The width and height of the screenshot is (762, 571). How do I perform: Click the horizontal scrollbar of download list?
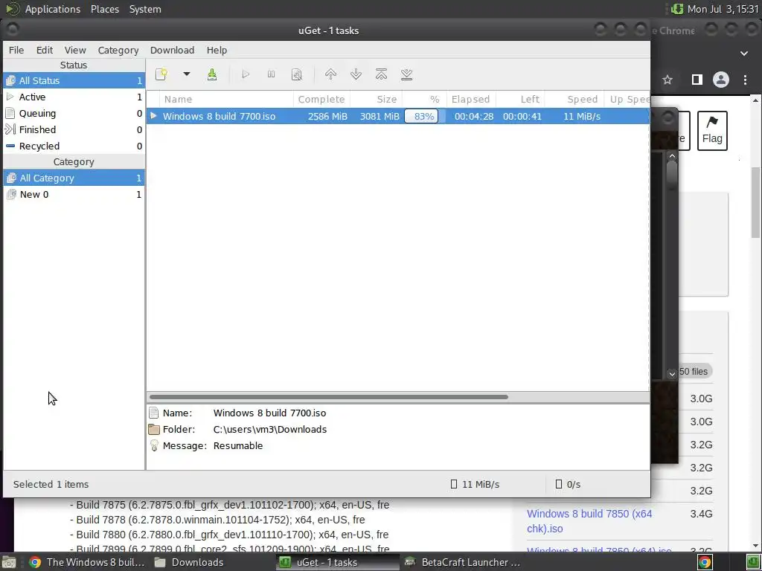click(x=329, y=397)
